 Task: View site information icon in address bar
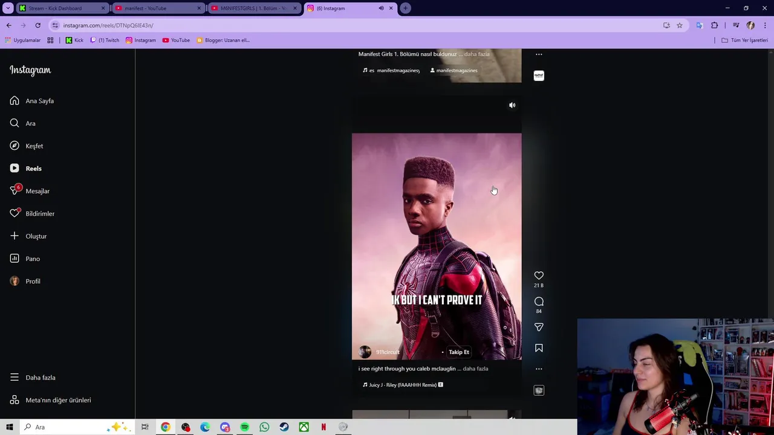pos(55,25)
